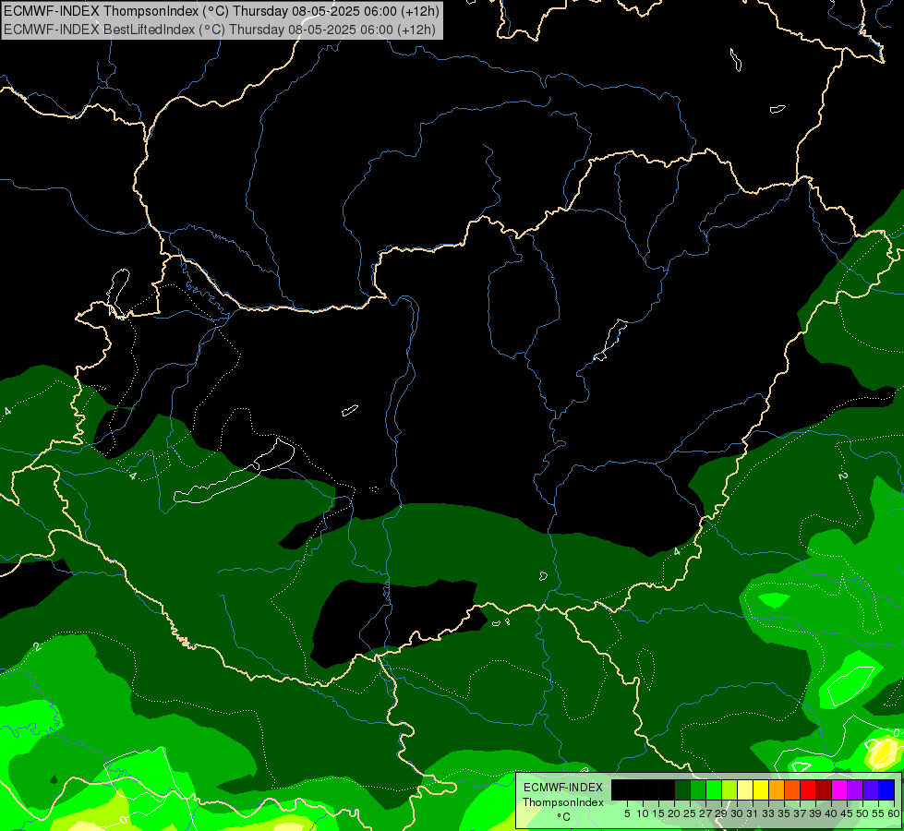Click the legend value 39
Screen dimensions: 904x831
click(814, 813)
